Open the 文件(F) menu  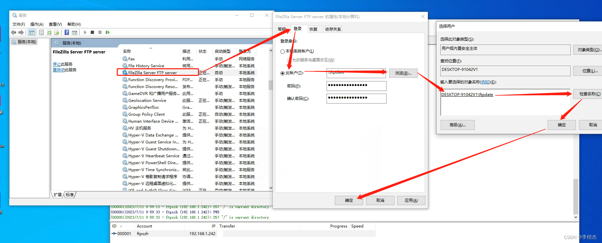pyautogui.click(x=19, y=24)
